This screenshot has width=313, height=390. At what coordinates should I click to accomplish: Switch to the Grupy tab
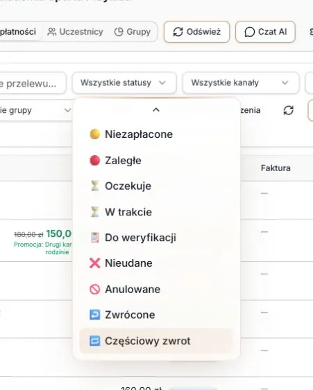pos(133,32)
